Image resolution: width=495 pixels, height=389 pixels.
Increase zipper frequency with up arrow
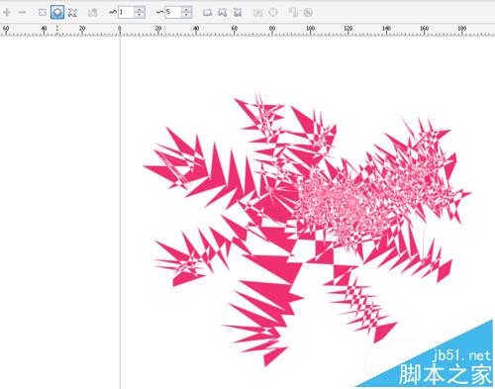[x=186, y=10]
